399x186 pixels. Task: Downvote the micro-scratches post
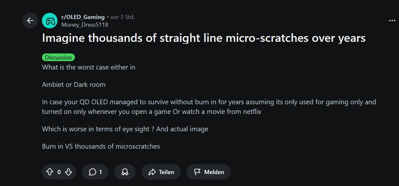(x=68, y=172)
